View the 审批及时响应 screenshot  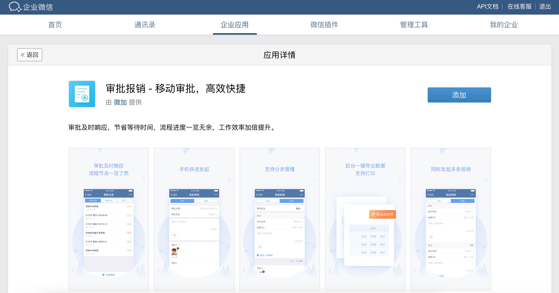coord(109,219)
